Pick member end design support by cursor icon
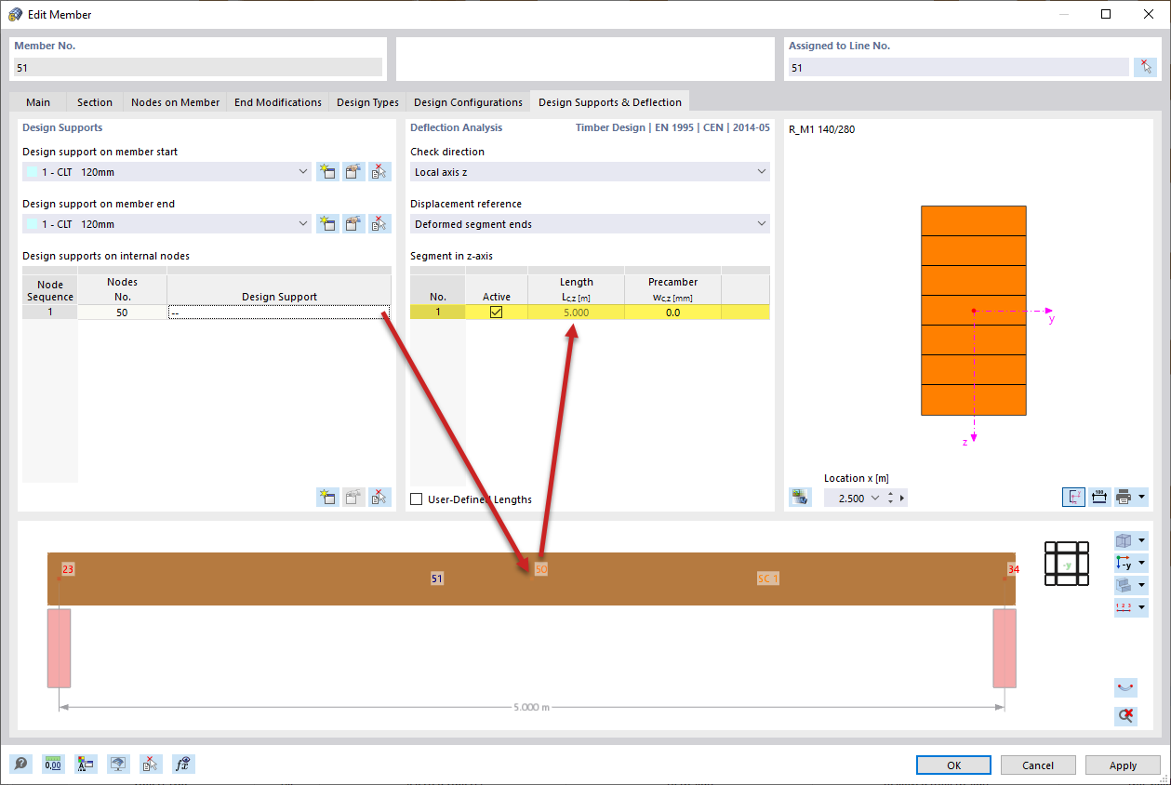The height and width of the screenshot is (785, 1171). pyautogui.click(x=379, y=223)
